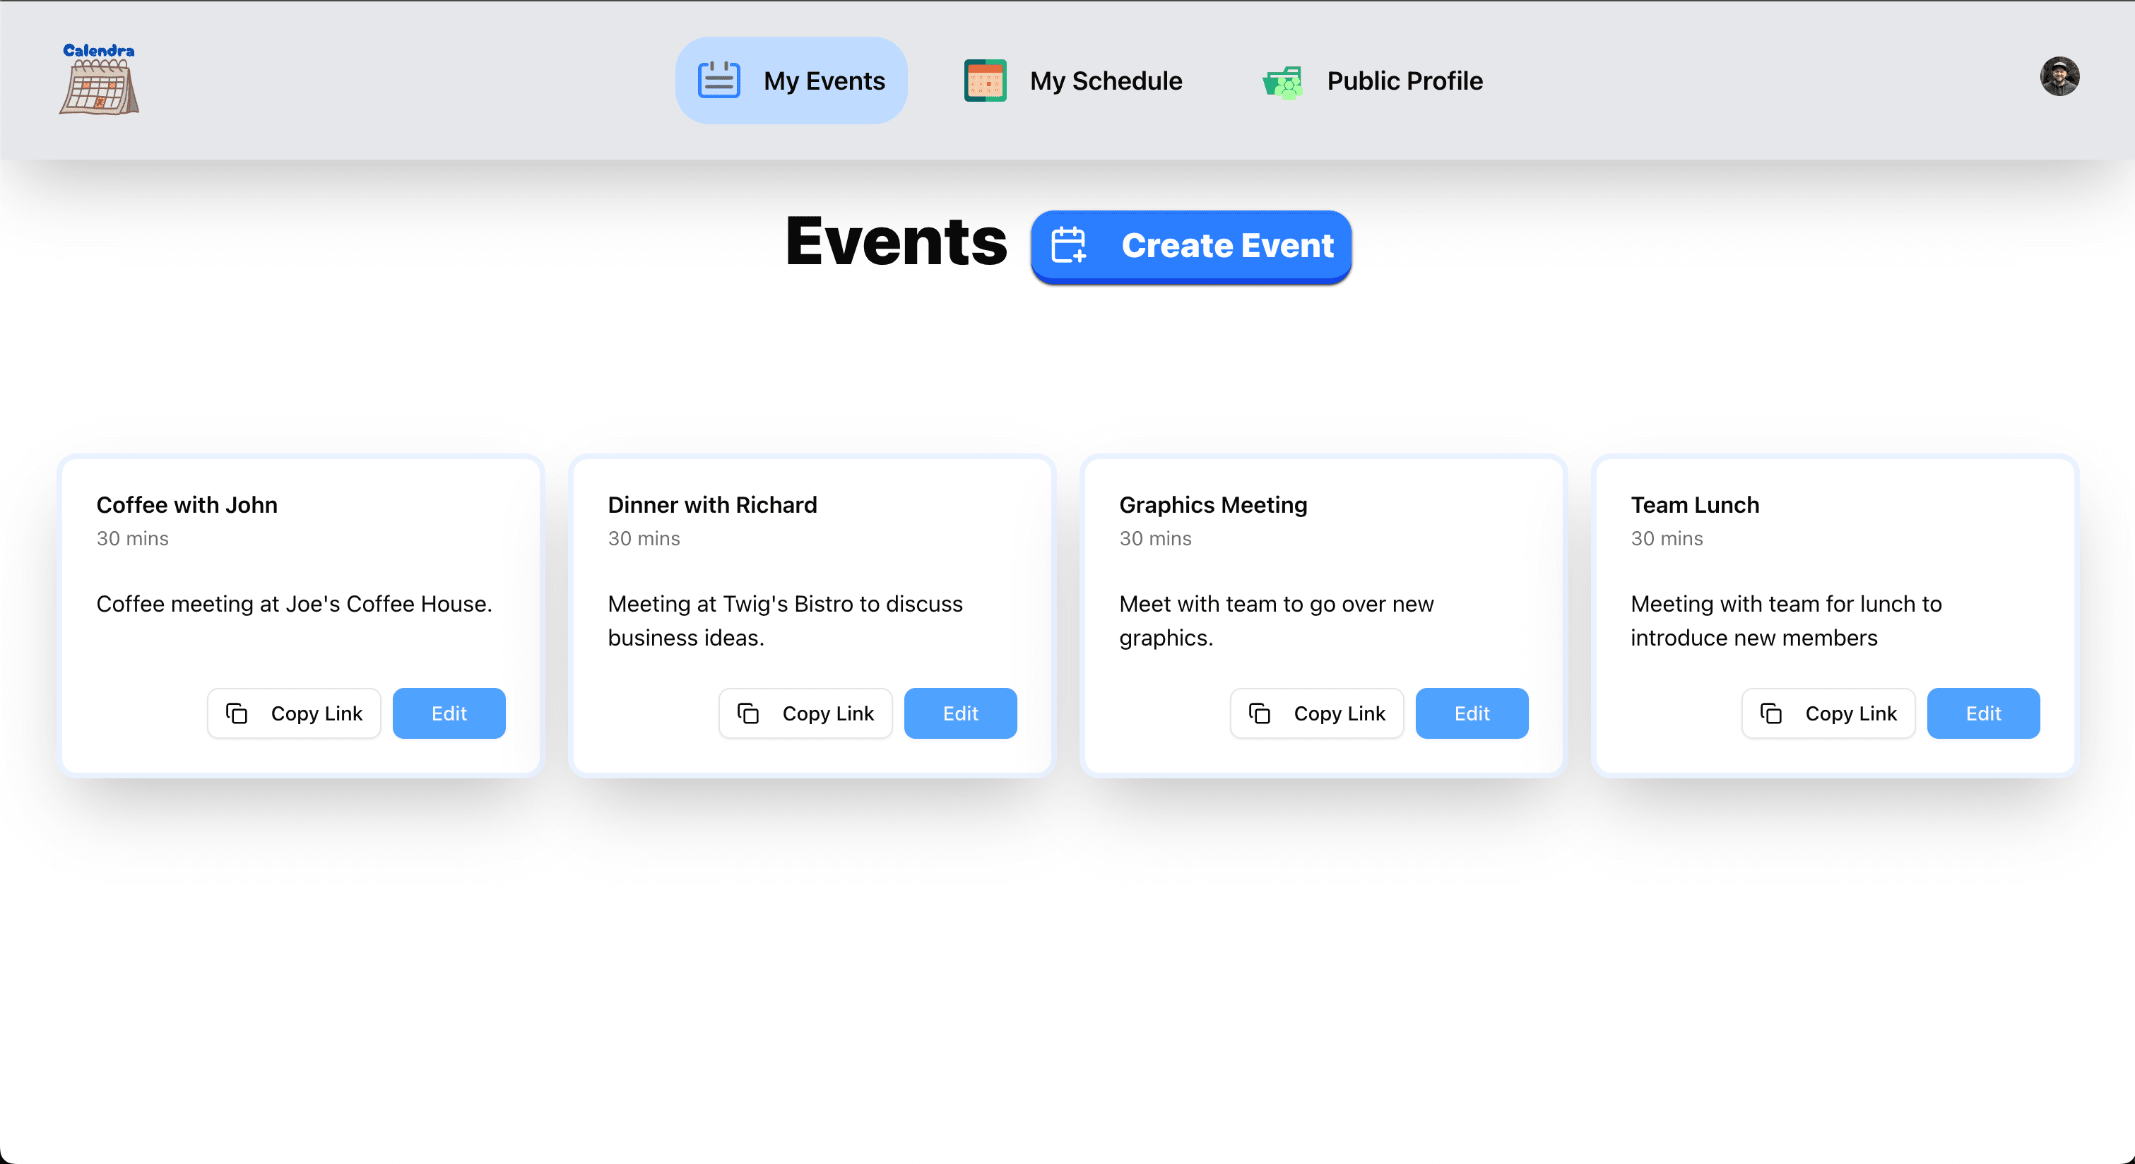Screen dimensions: 2135x1164
Task: Select the 'Dinner with Richard' title
Action: click(x=713, y=504)
